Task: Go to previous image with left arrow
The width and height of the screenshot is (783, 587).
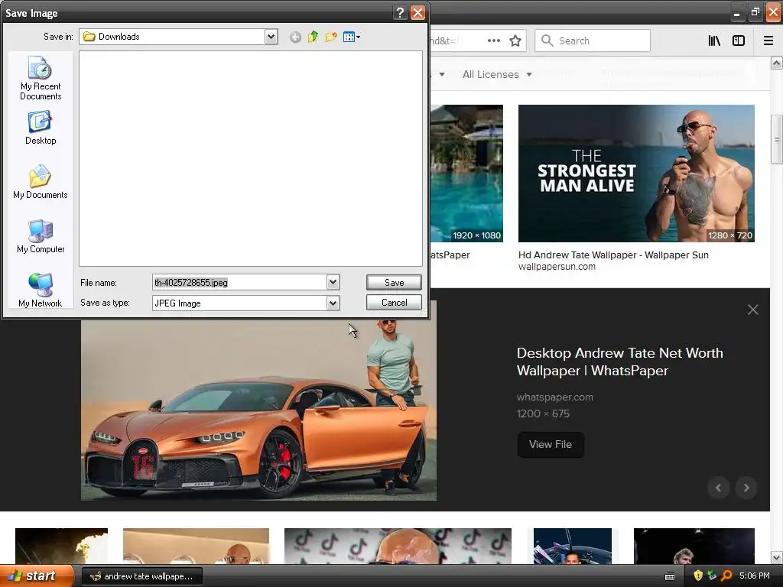Action: click(719, 488)
